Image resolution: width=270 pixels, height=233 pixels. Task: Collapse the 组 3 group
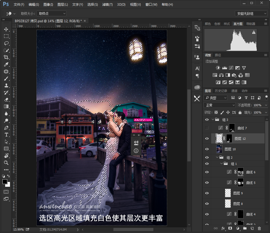coord(213,119)
